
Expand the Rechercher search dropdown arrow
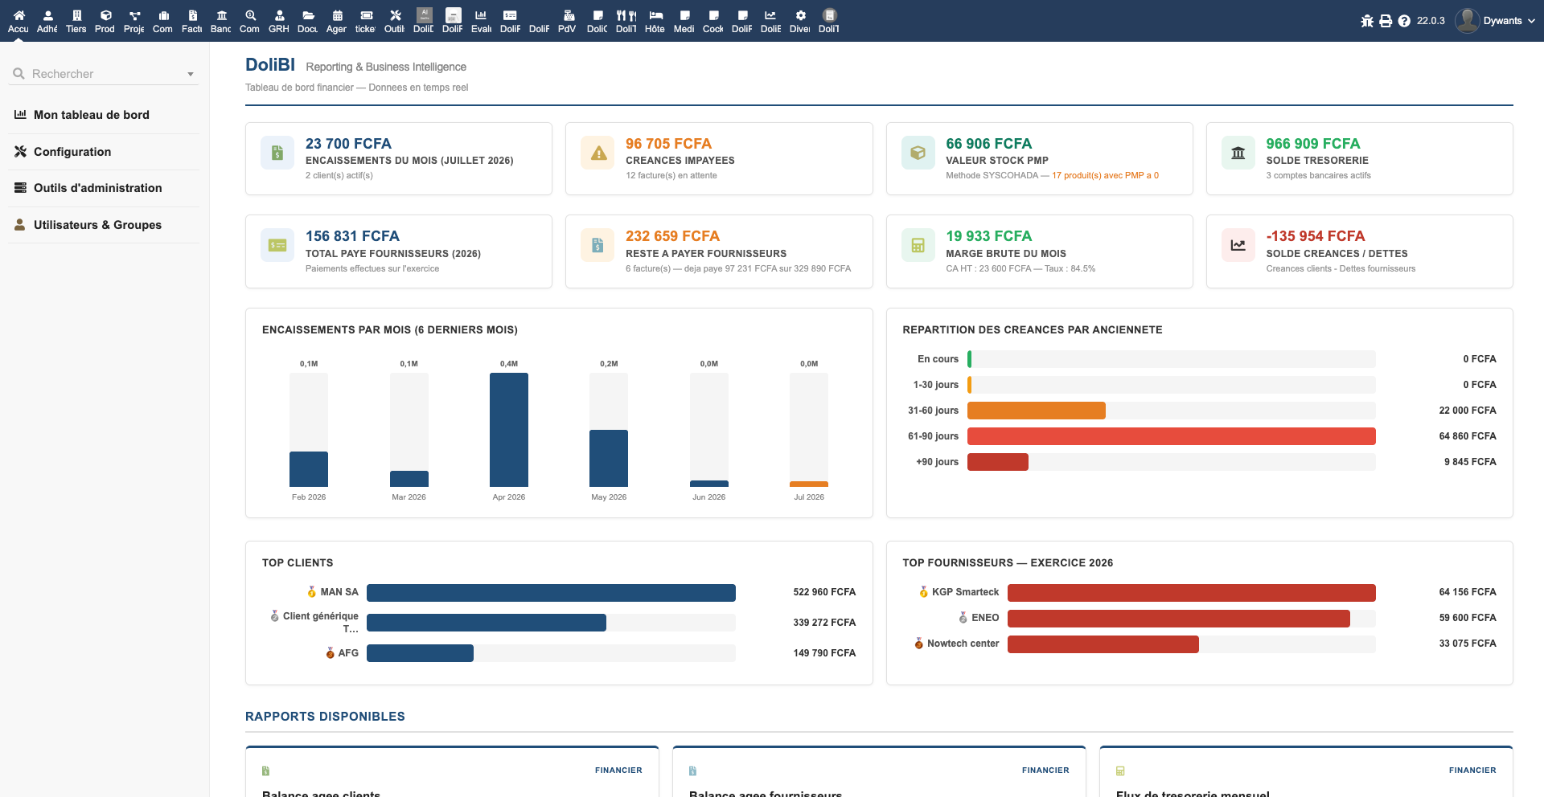click(191, 74)
